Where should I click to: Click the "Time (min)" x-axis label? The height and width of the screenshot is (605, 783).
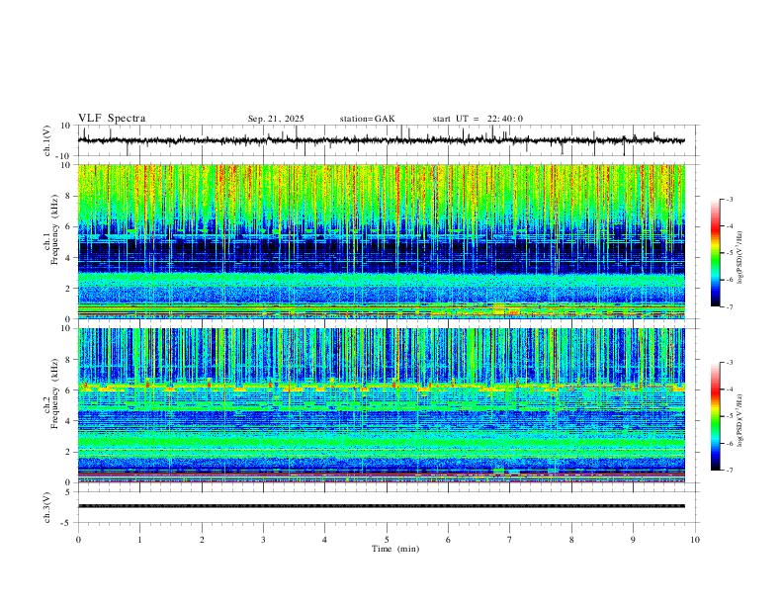(x=395, y=549)
